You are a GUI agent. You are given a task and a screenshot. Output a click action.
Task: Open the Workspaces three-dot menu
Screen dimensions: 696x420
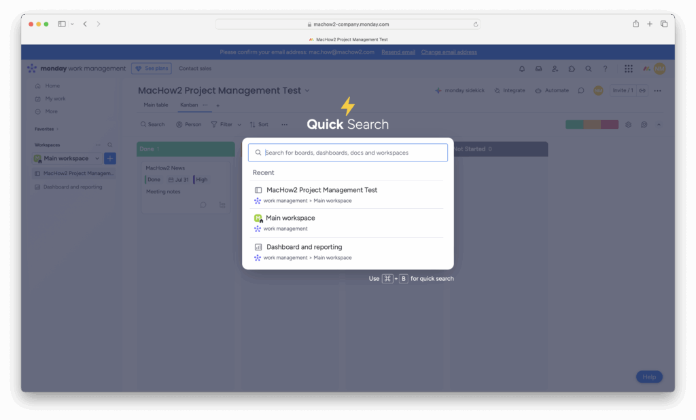(x=98, y=145)
